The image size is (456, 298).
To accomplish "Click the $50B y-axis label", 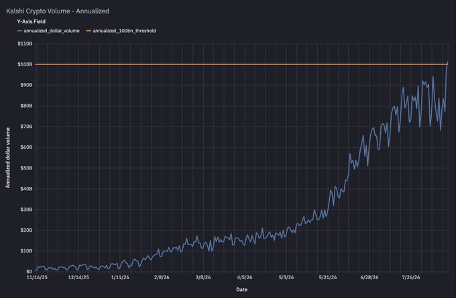I will [x=27, y=168].
